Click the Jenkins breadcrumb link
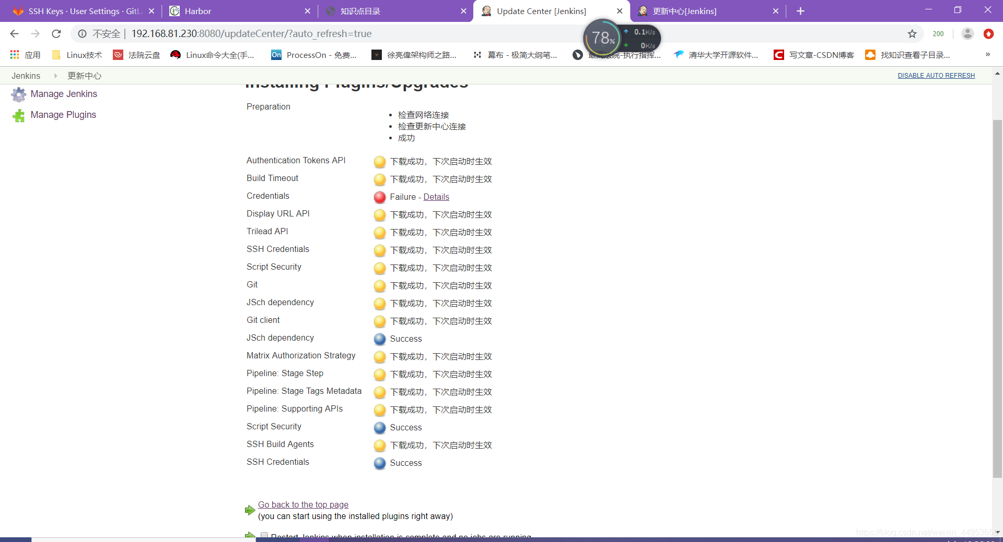 [x=26, y=76]
